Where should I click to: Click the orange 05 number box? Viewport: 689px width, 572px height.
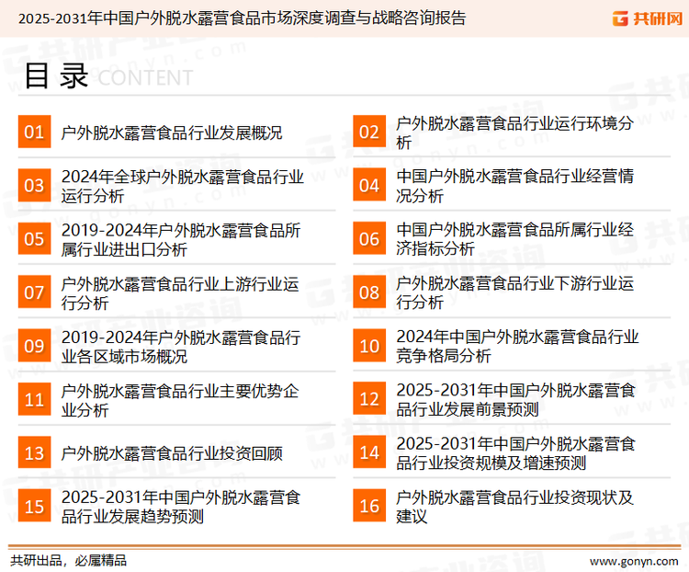[x=34, y=238]
